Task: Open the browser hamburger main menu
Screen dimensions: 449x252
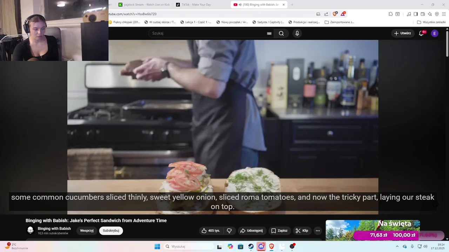Action: coord(444,14)
